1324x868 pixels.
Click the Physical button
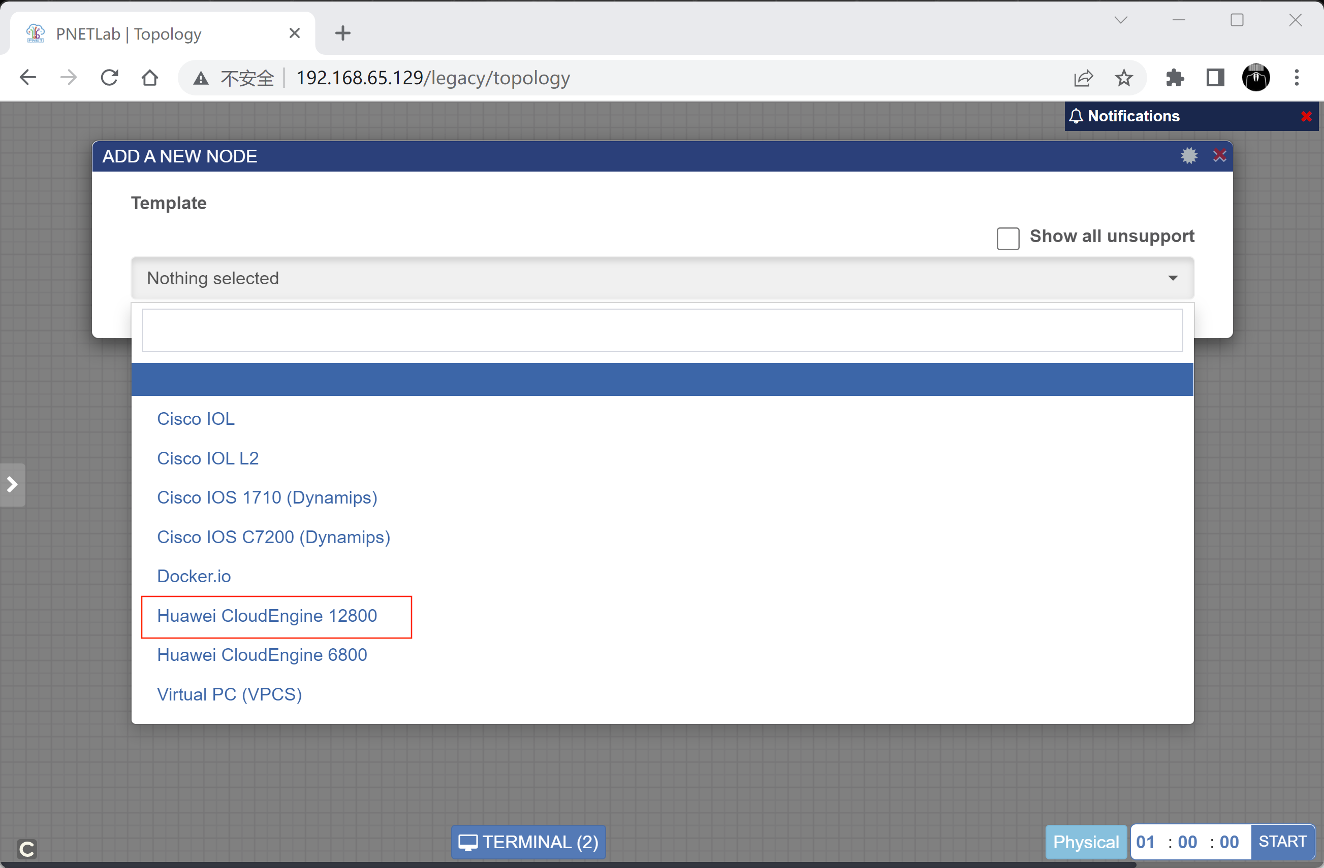pos(1086,842)
